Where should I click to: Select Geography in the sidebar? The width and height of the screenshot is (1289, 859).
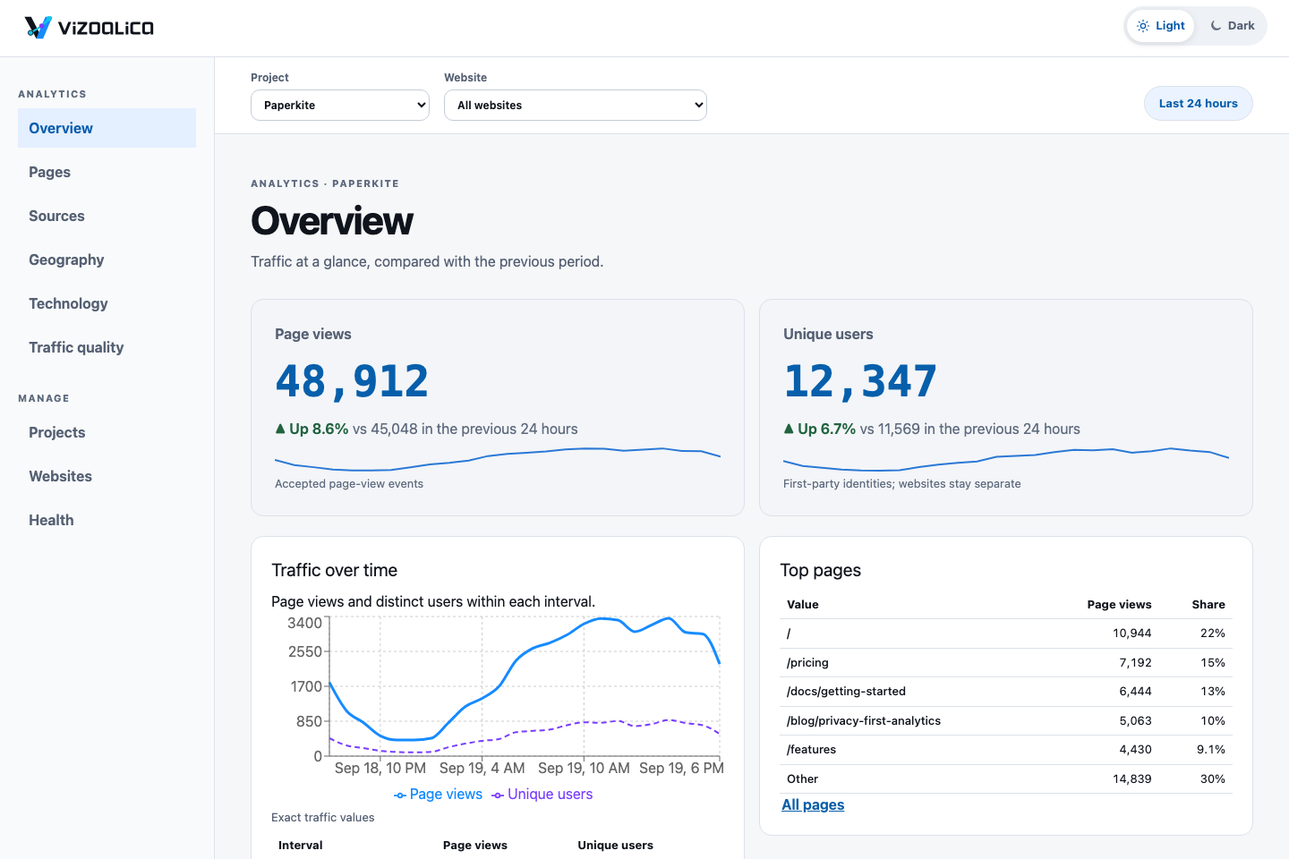(107, 259)
